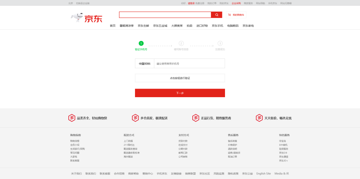Click the step 2 circle indicator
360x179 pixels.
tap(181, 43)
